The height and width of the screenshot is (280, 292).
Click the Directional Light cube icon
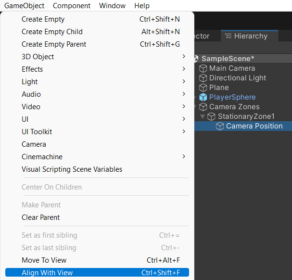(x=203, y=78)
